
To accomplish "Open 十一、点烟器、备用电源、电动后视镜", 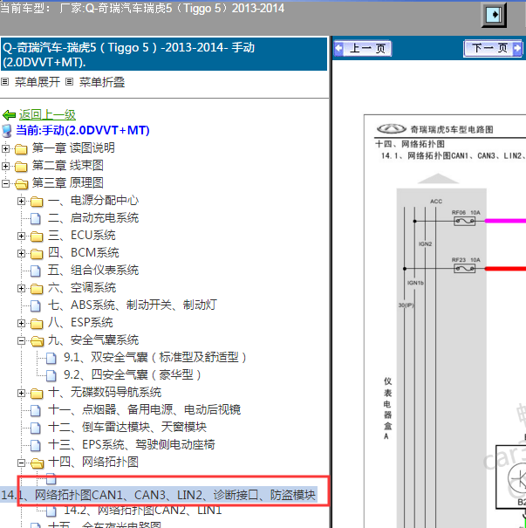I will [x=145, y=410].
